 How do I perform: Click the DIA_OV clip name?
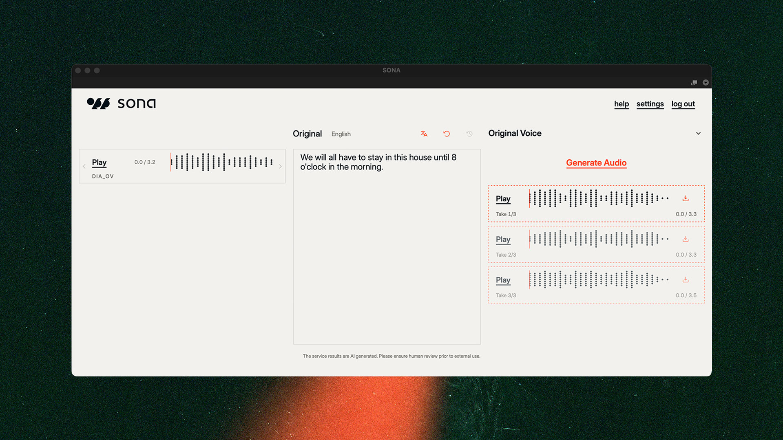pos(103,176)
